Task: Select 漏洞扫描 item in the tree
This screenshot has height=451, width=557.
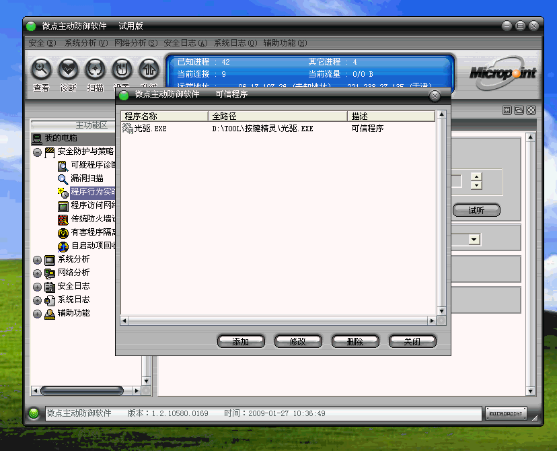Action: 87,178
